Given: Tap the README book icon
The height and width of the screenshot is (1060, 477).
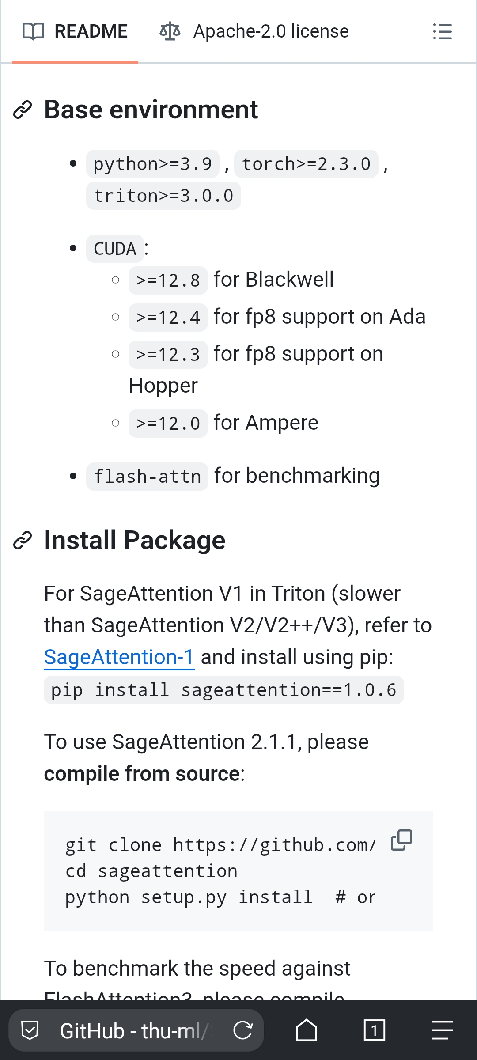Looking at the screenshot, I should (33, 31).
